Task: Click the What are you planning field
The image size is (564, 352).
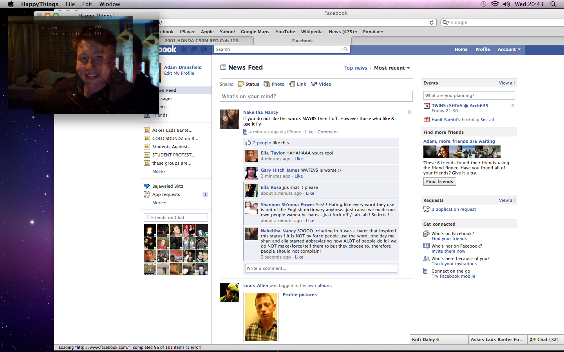Action: 469,95
